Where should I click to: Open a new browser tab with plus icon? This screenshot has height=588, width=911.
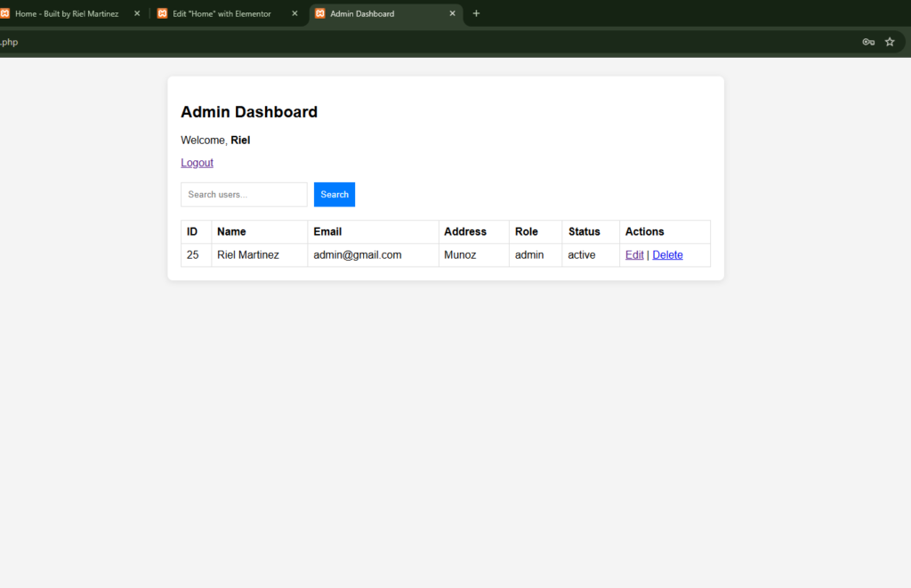tap(476, 13)
